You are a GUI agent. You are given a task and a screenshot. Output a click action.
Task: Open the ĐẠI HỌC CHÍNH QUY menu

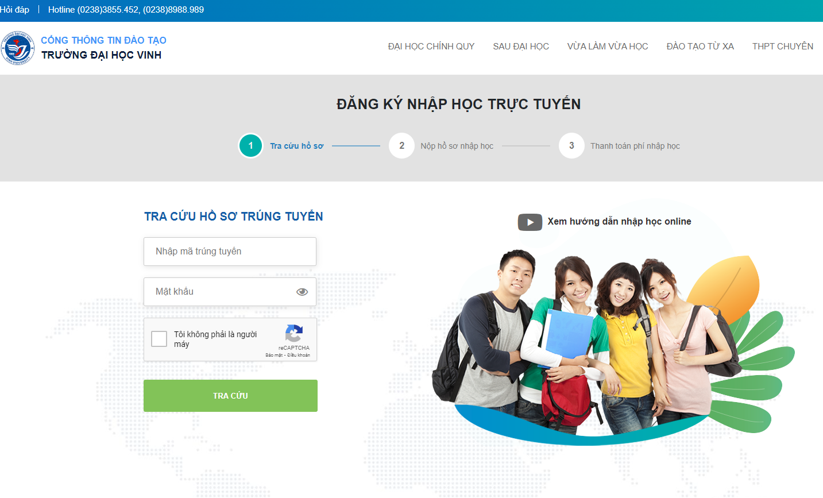[x=431, y=47]
